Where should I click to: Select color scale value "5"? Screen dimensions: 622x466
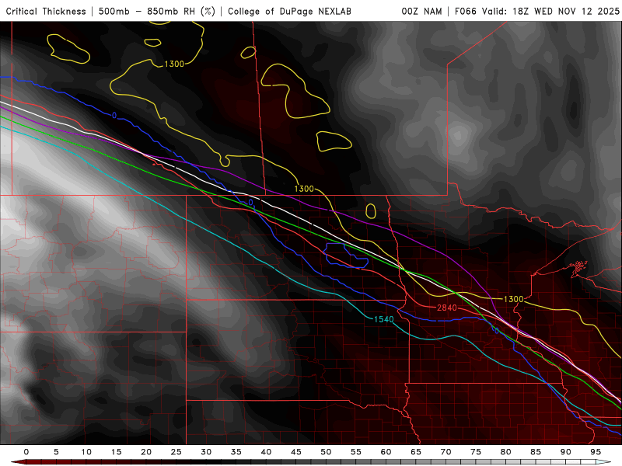(x=56, y=452)
